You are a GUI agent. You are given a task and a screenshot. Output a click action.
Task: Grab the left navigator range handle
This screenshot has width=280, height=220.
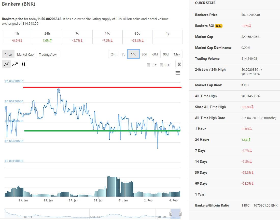click(x=171, y=214)
